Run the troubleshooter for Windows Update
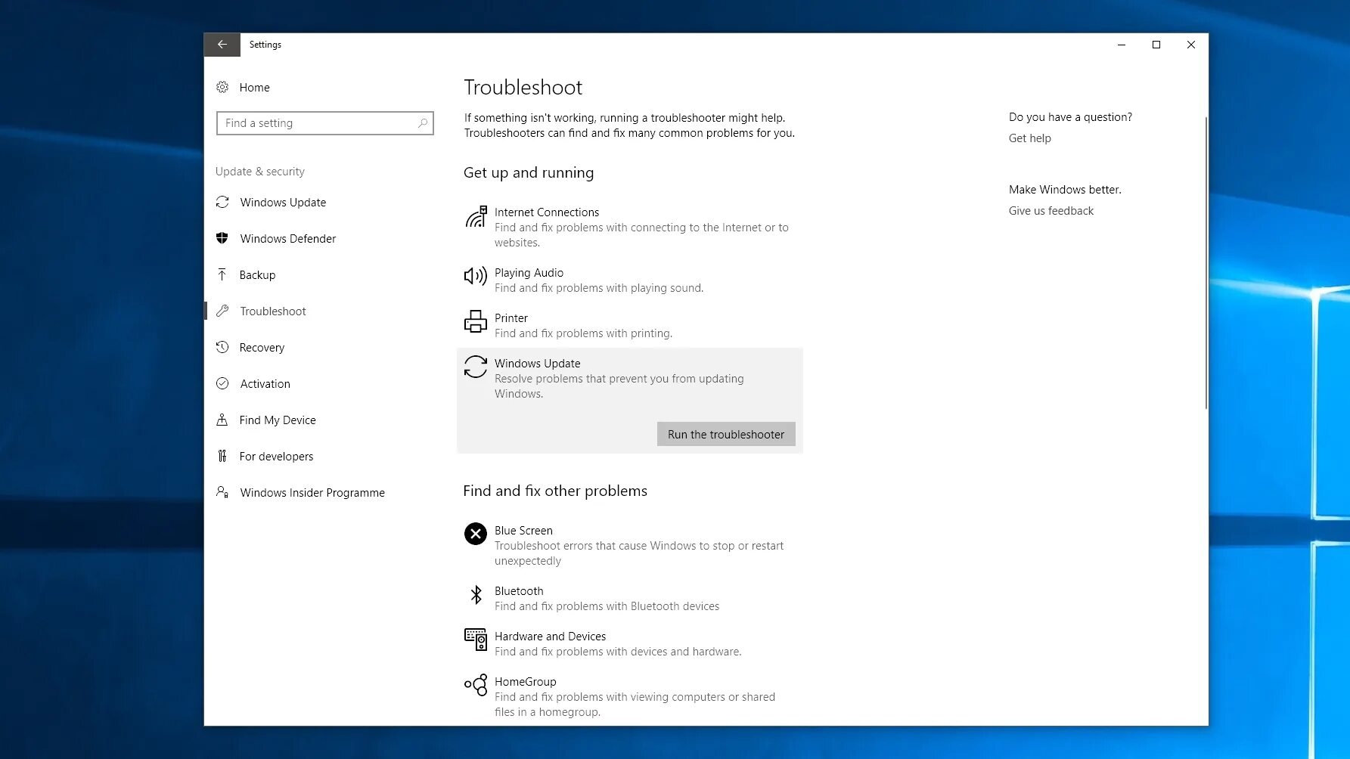 [x=726, y=434]
